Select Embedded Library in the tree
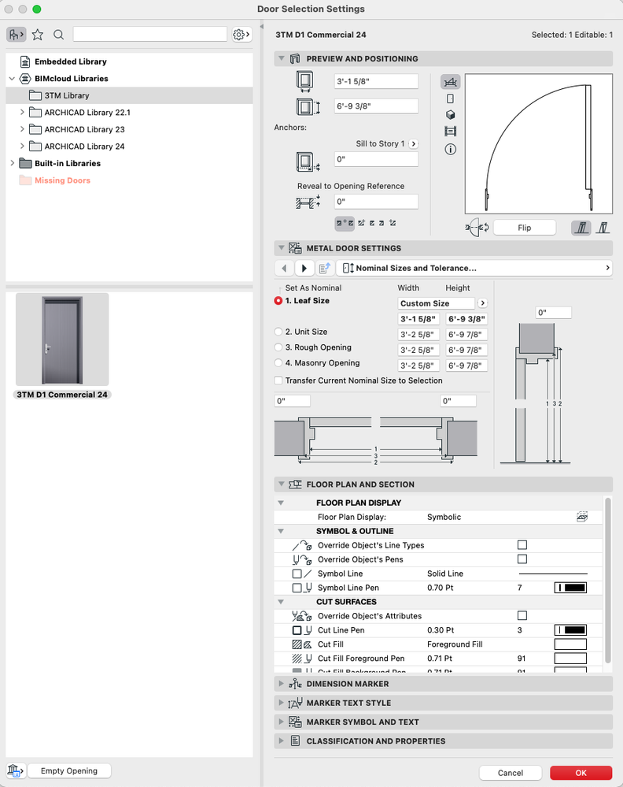Image resolution: width=623 pixels, height=787 pixels. click(x=70, y=61)
